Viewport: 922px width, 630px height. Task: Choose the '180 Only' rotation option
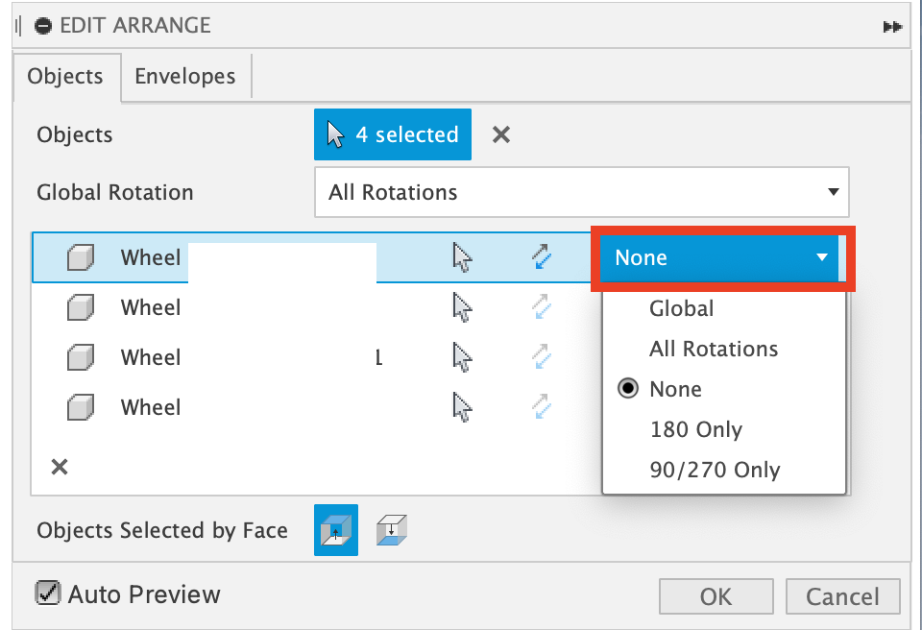pos(695,429)
